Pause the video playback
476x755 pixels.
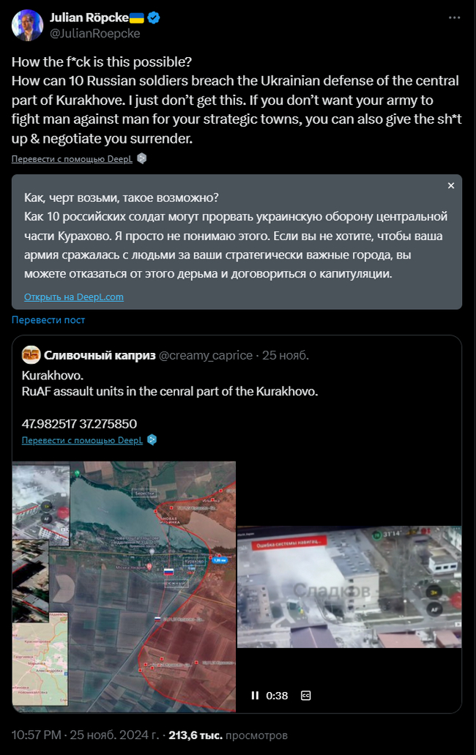(x=255, y=695)
